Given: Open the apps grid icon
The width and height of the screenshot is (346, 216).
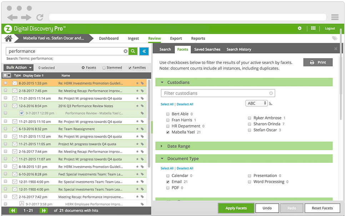Looking at the screenshot, I should [x=313, y=28].
